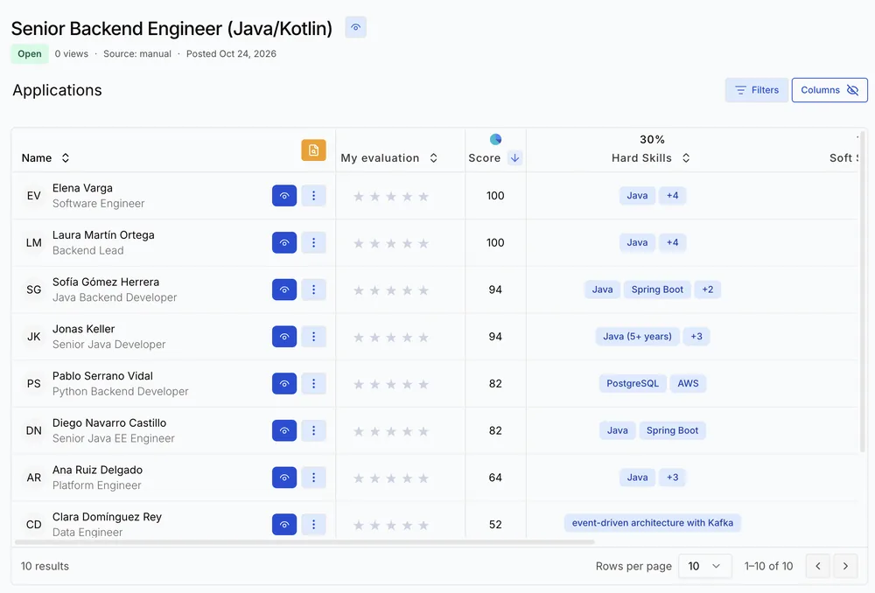875x593 pixels.
Task: View Laura Martín Ortega's application eye button
Action: click(x=284, y=242)
